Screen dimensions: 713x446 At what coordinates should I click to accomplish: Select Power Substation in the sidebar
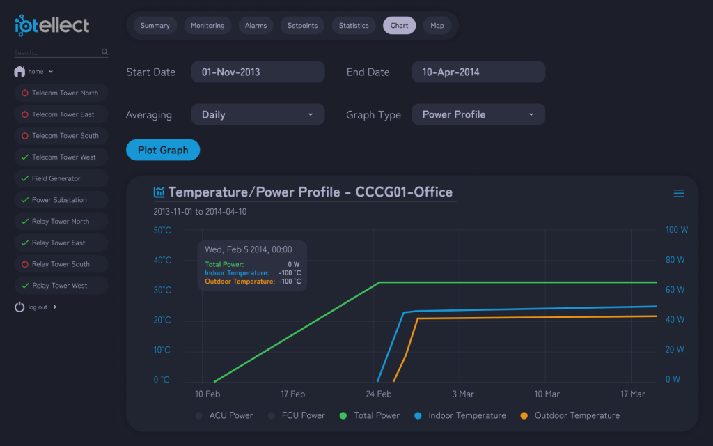60,200
